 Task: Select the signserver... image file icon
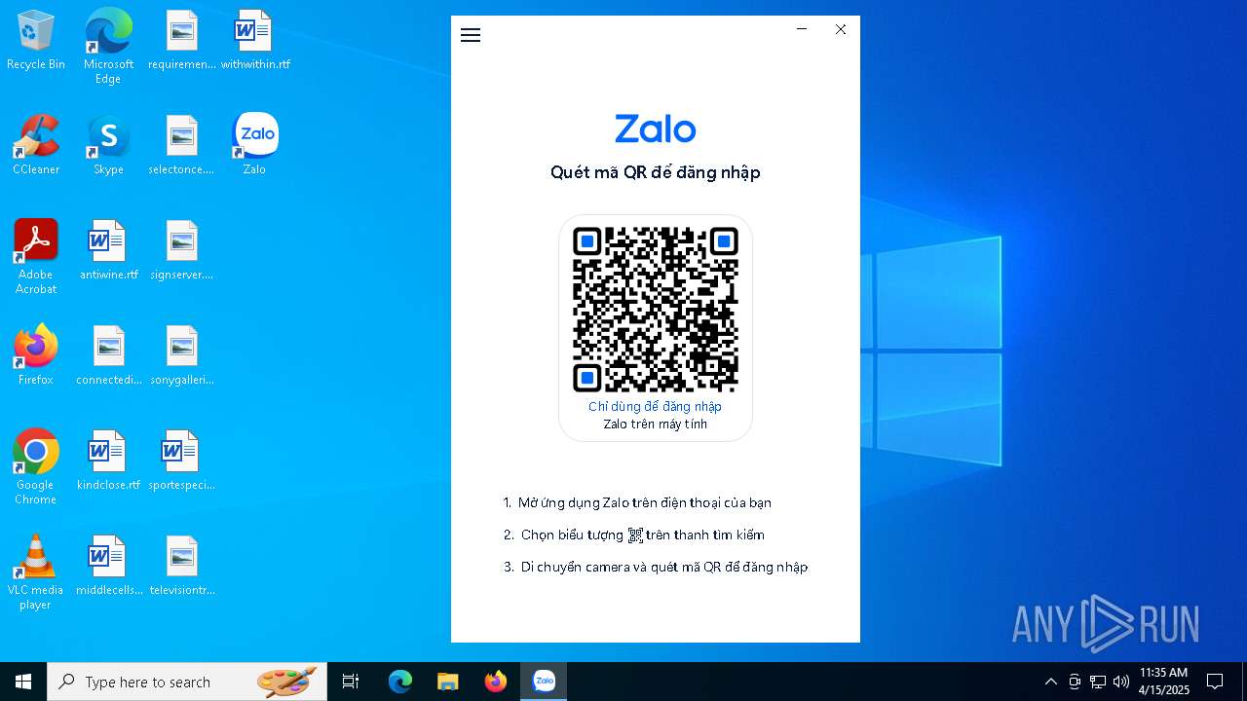(x=182, y=250)
